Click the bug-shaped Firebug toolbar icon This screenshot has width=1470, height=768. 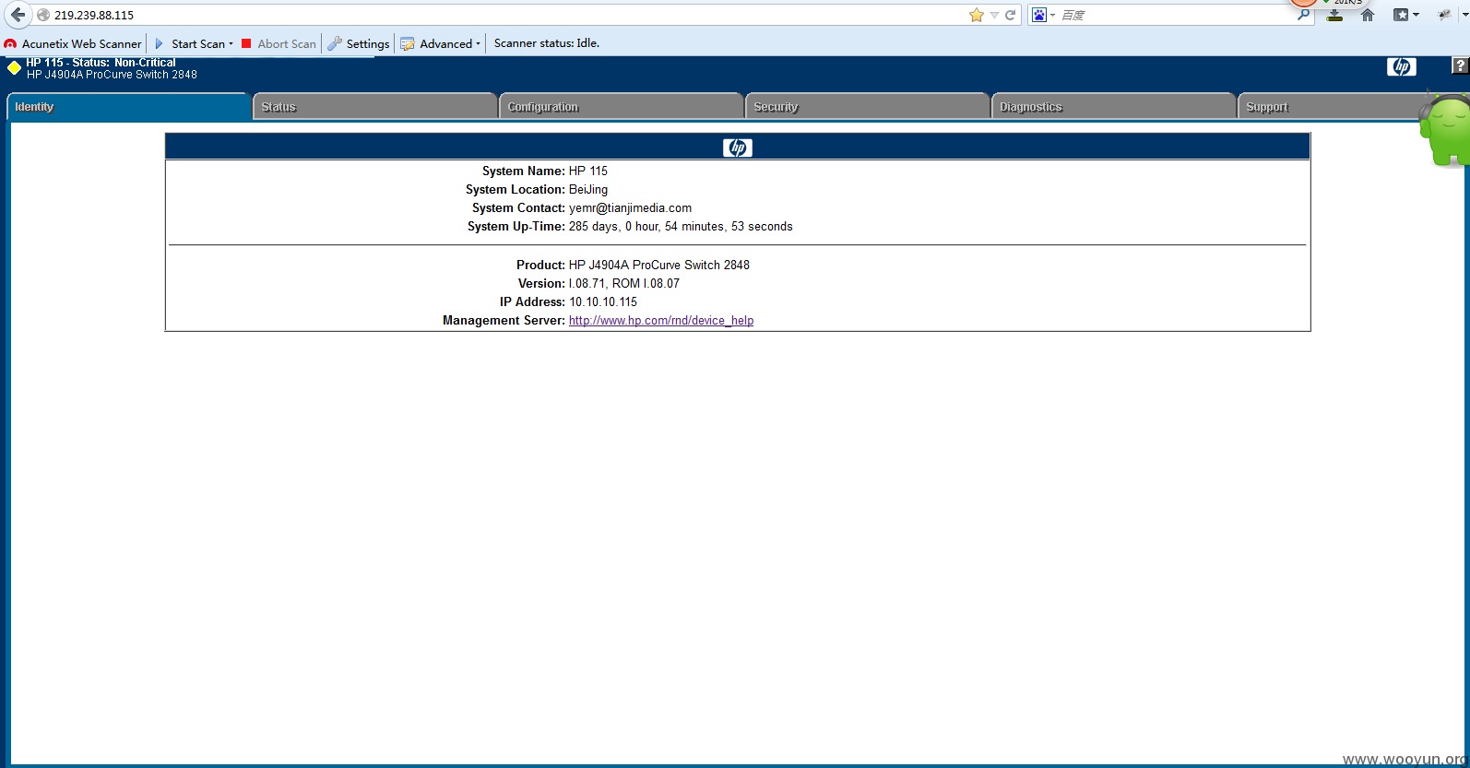pos(1444,15)
